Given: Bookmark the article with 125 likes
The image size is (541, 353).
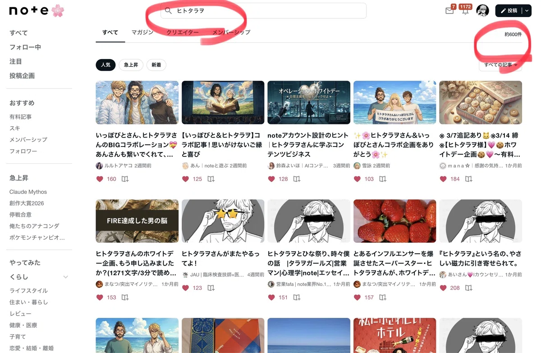Looking at the screenshot, I should [211, 179].
